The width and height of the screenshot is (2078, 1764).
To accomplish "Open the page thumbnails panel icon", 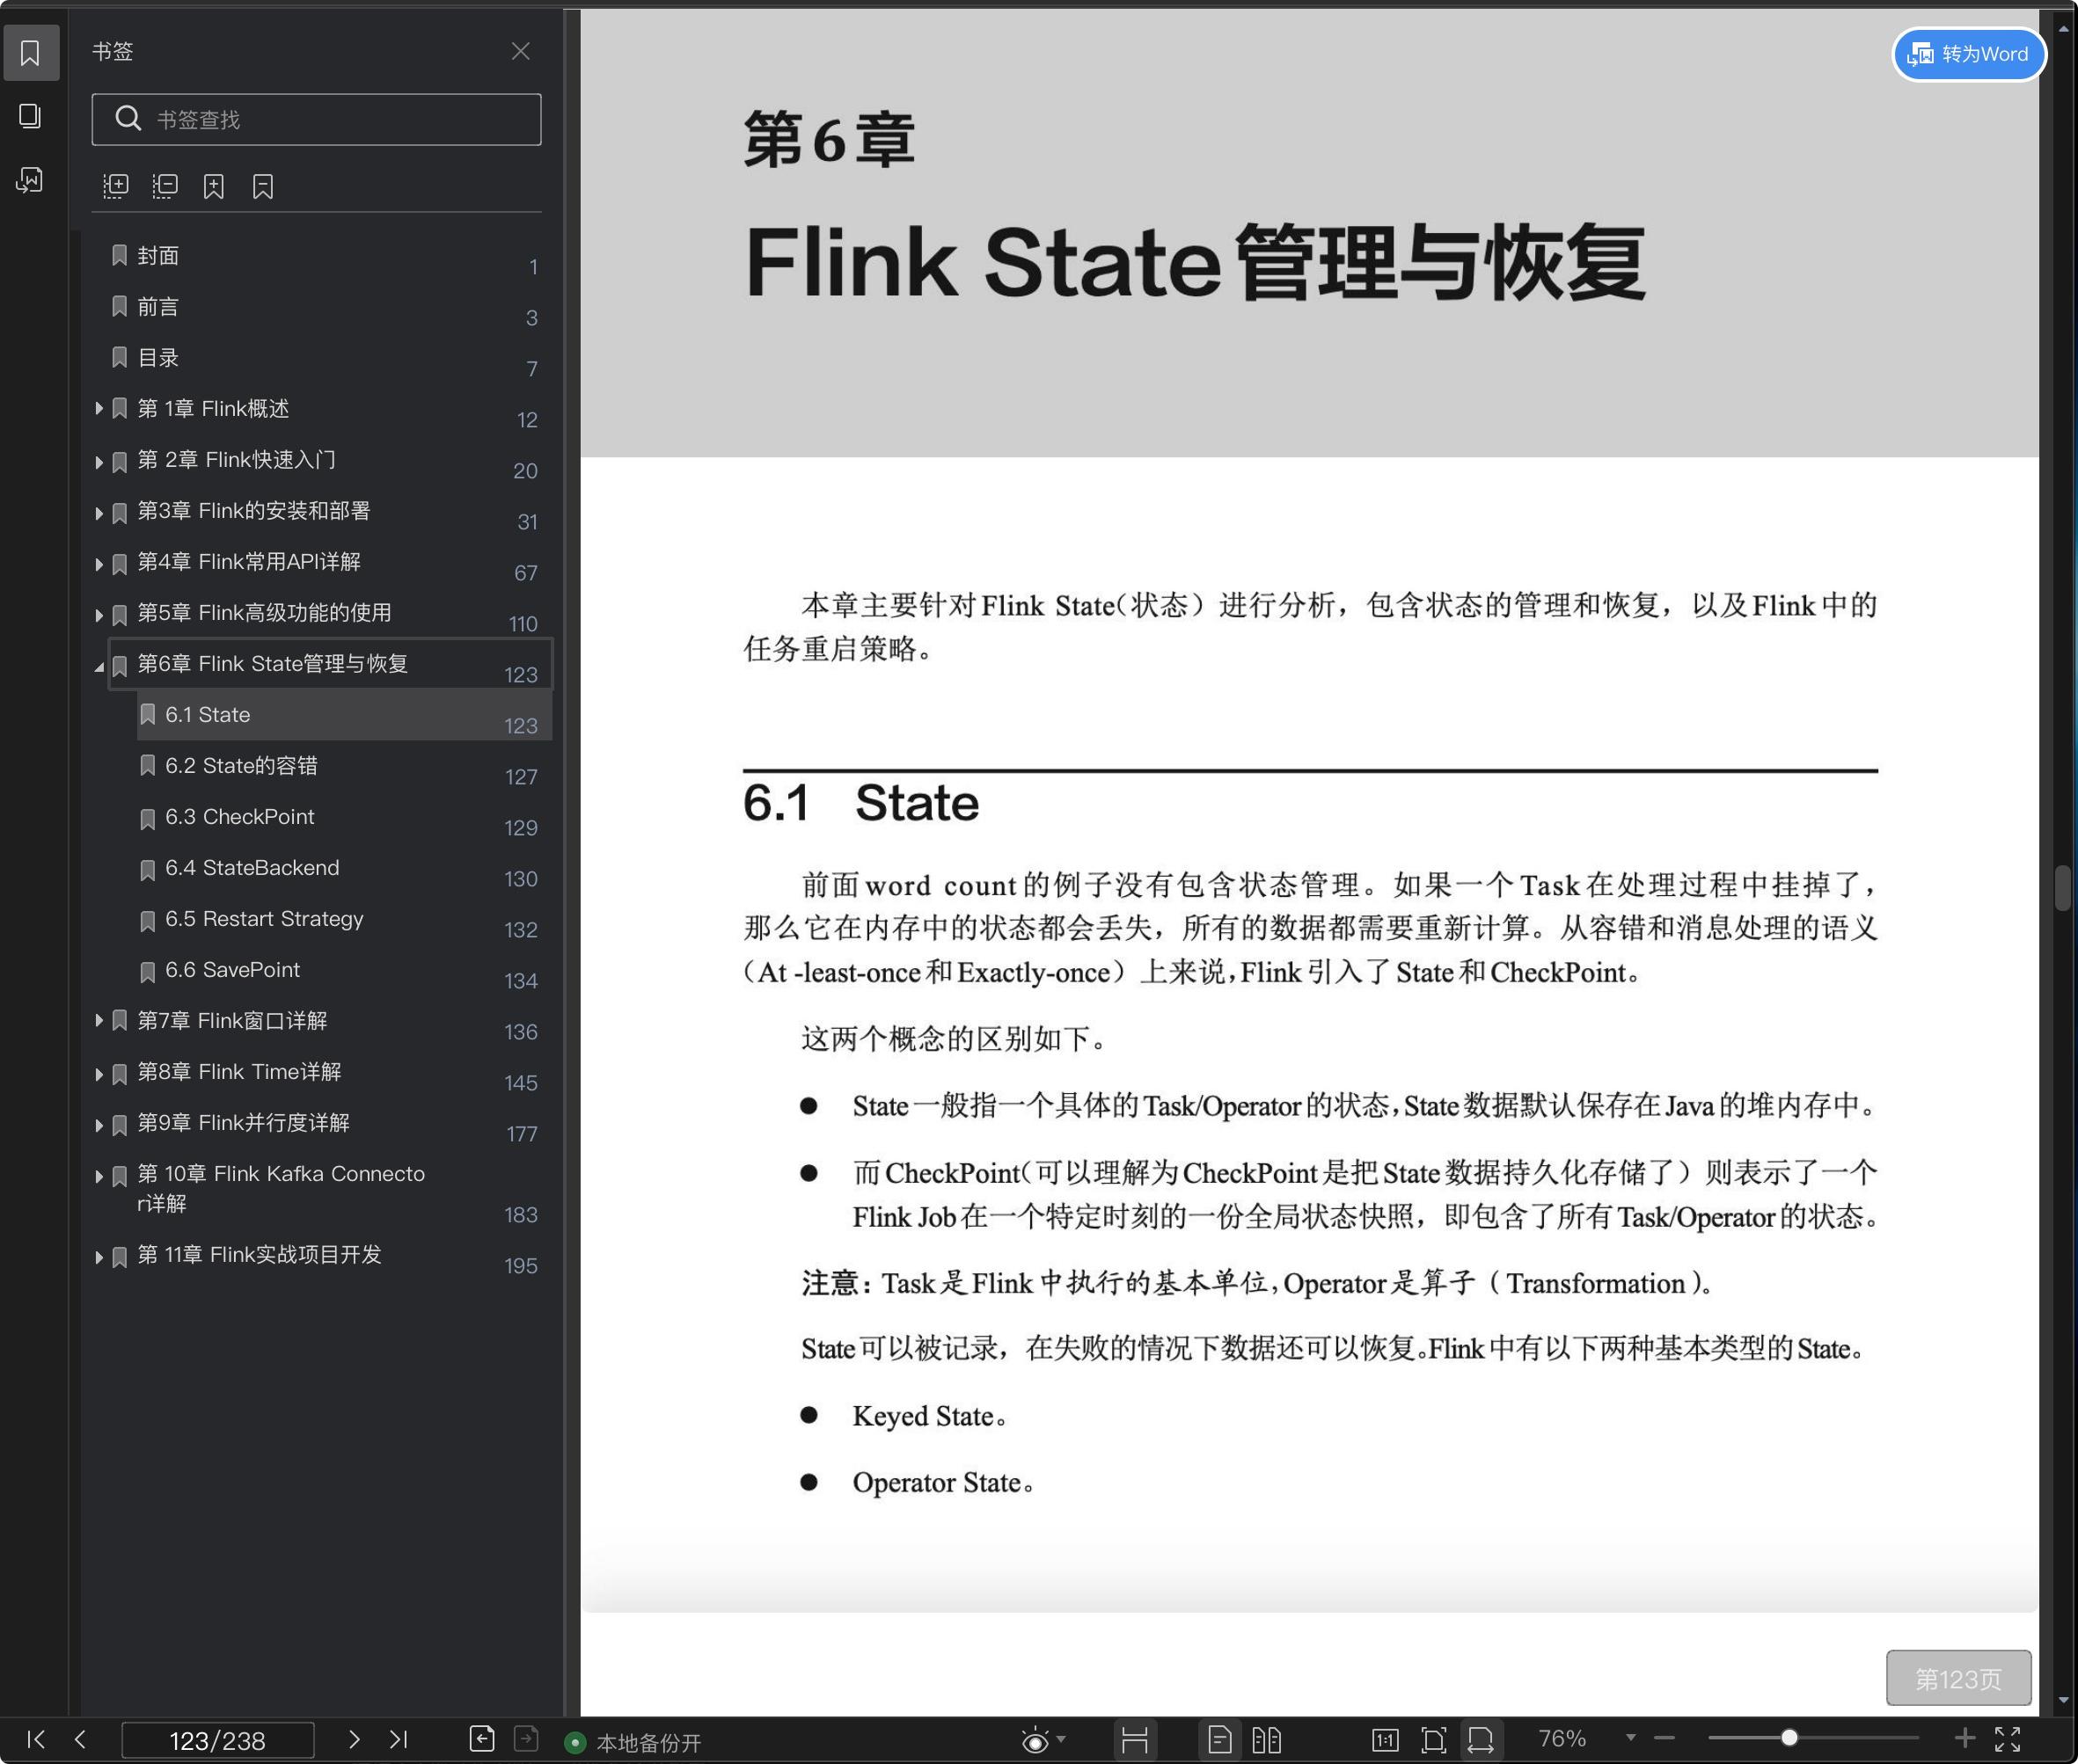I will (30, 116).
